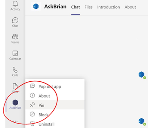Open Chat in the left sidebar

click(15, 22)
